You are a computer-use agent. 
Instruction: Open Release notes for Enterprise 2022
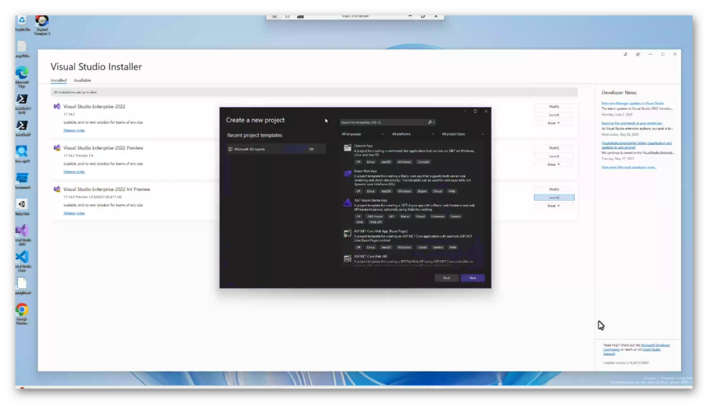[x=74, y=131]
